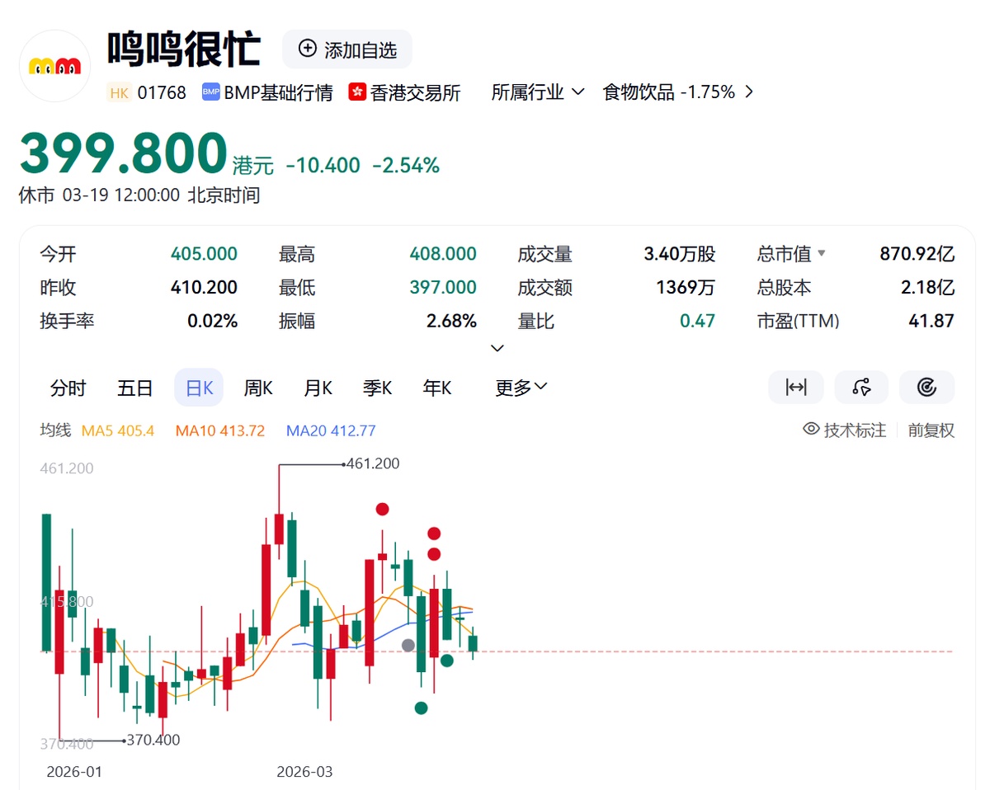This screenshot has height=790, width=990.
Task: Toggle the 总市值 dropdown triangle
Action: (821, 254)
